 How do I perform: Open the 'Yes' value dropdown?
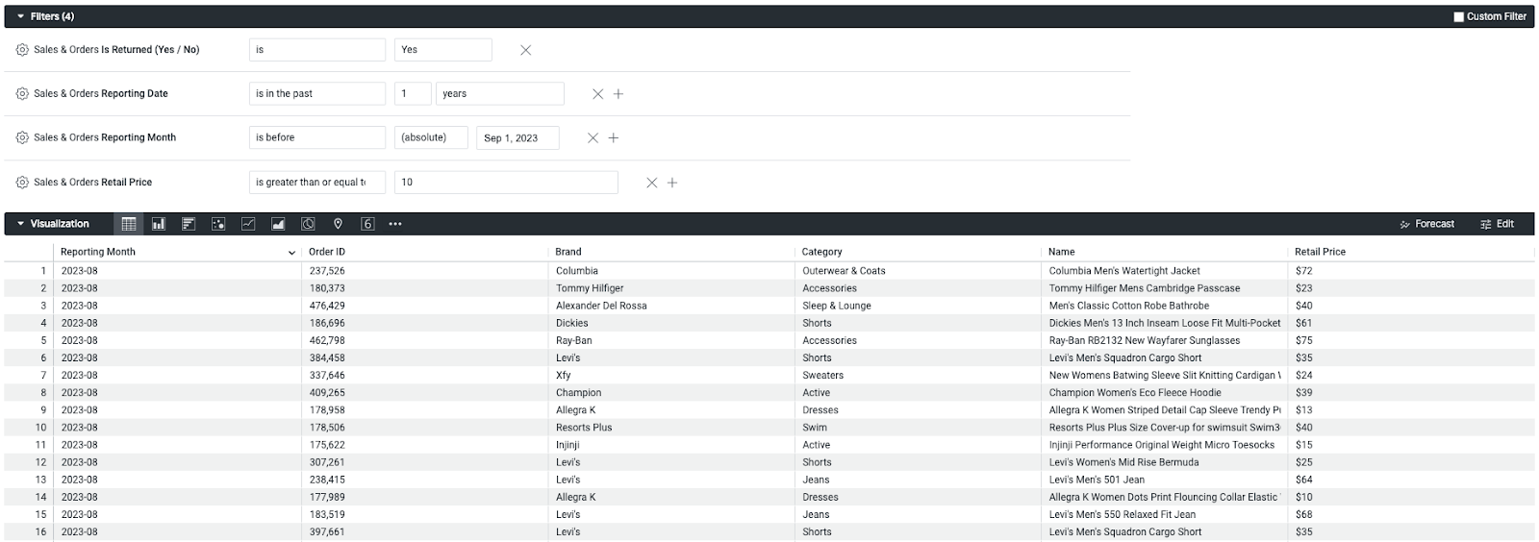[x=443, y=50]
